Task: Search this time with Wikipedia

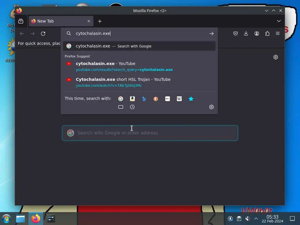Action: click(179, 99)
